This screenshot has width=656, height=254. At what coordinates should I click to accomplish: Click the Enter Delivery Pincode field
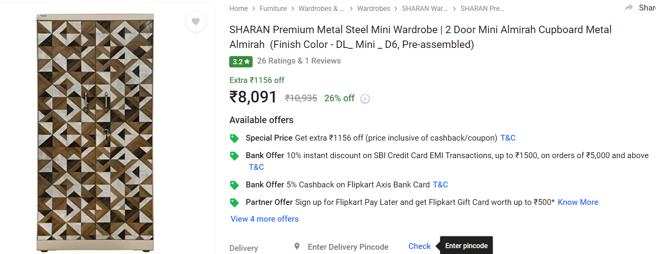(348, 247)
